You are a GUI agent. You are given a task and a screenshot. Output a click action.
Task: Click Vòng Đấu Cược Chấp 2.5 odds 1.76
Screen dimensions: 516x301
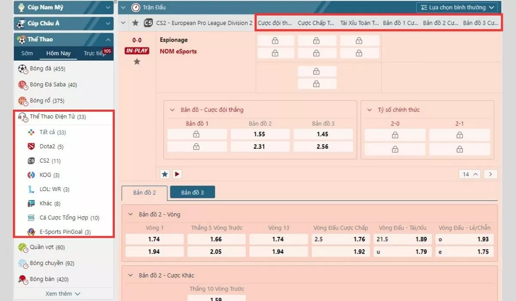(341, 240)
